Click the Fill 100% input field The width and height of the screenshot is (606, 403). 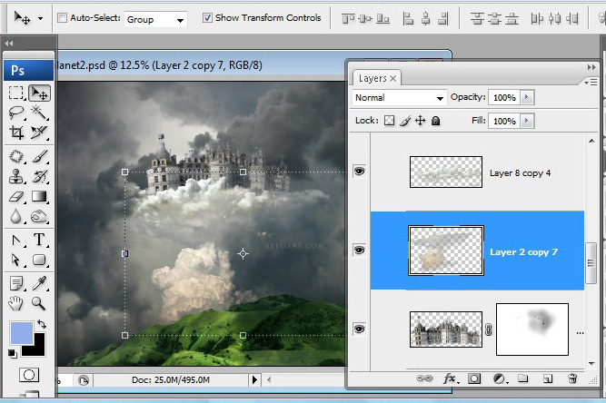pyautogui.click(x=504, y=121)
